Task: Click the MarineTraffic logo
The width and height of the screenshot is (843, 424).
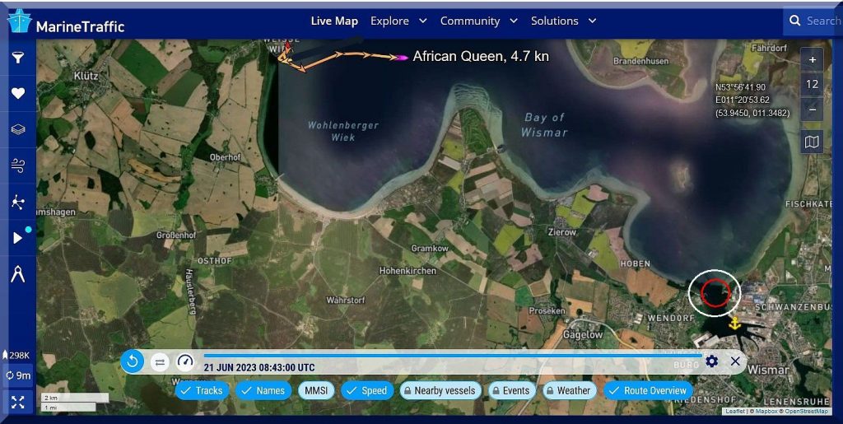Action: [66, 23]
